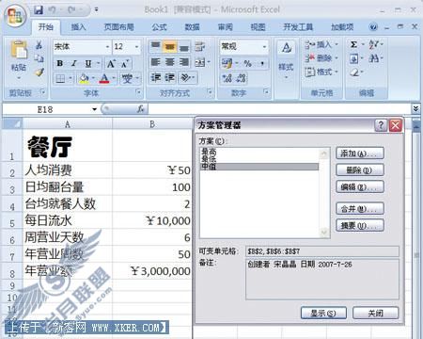Image resolution: width=423 pixels, height=339 pixels.
Task: Click the 摘要 (Summary) button
Action: tap(360, 225)
